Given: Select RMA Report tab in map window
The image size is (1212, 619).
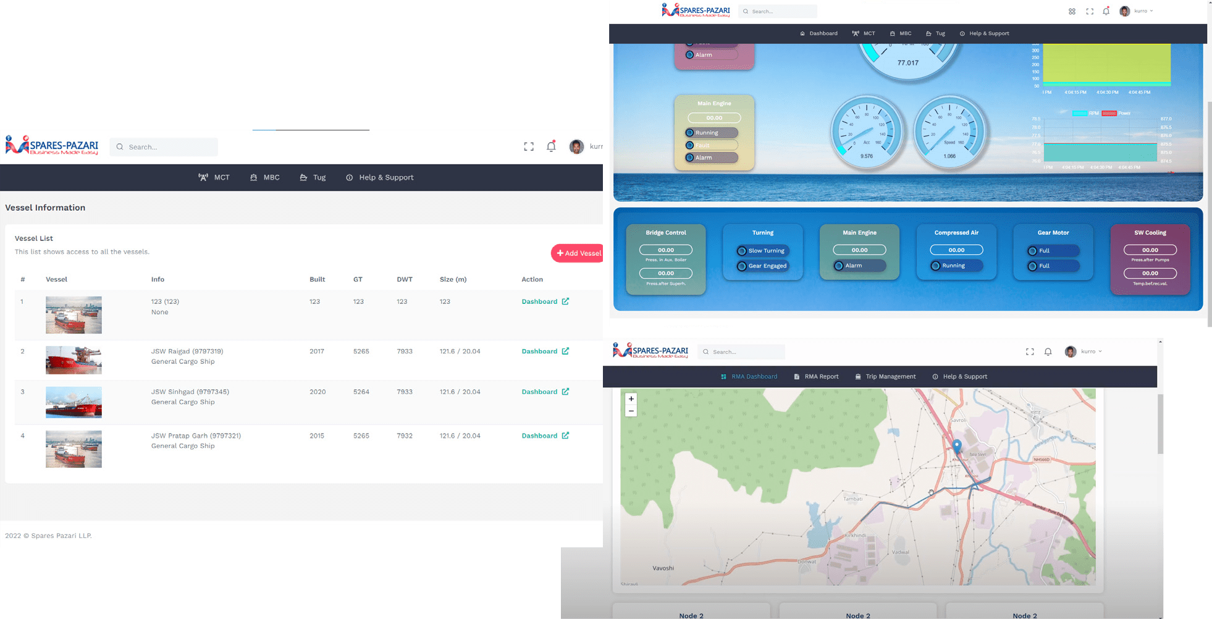Looking at the screenshot, I should click(x=816, y=377).
